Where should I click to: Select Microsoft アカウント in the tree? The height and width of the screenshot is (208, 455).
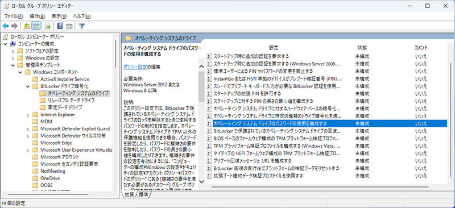(x=60, y=157)
